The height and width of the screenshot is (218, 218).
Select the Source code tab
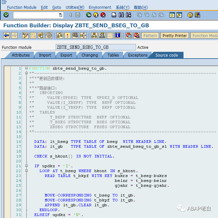click(x=167, y=55)
